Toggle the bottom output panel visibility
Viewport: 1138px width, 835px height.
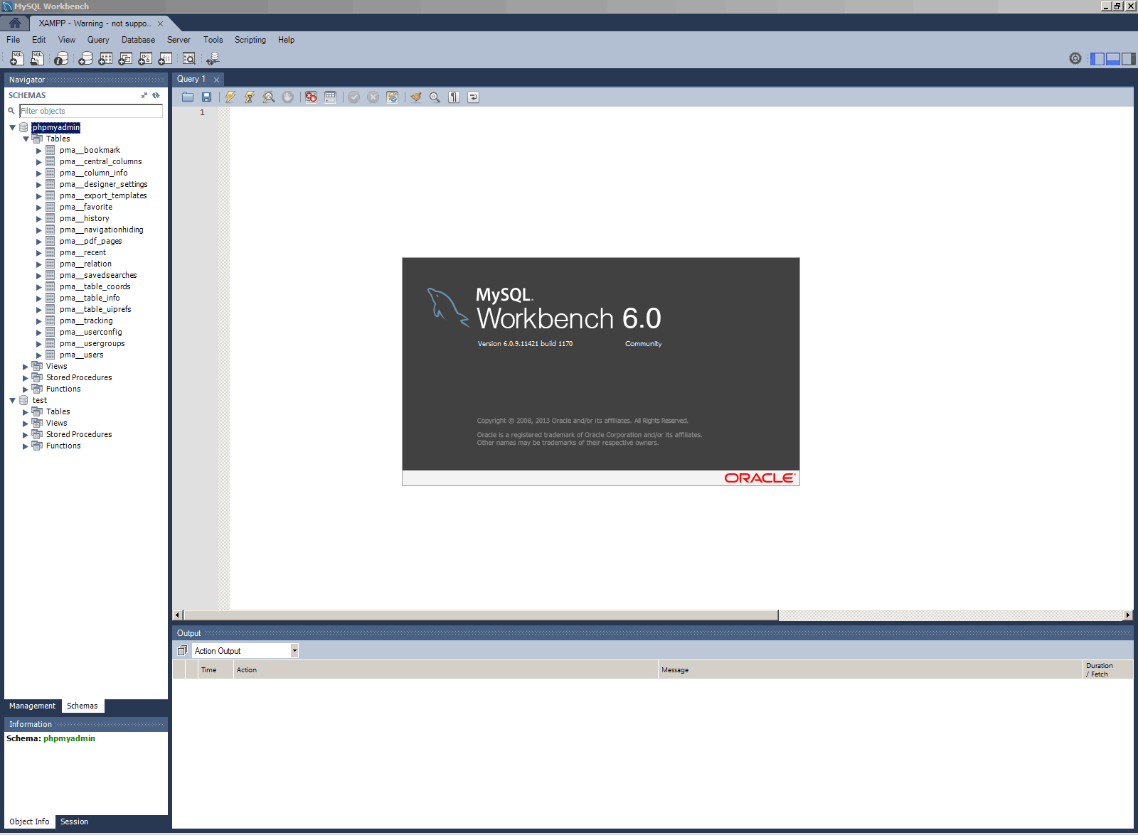point(1113,58)
